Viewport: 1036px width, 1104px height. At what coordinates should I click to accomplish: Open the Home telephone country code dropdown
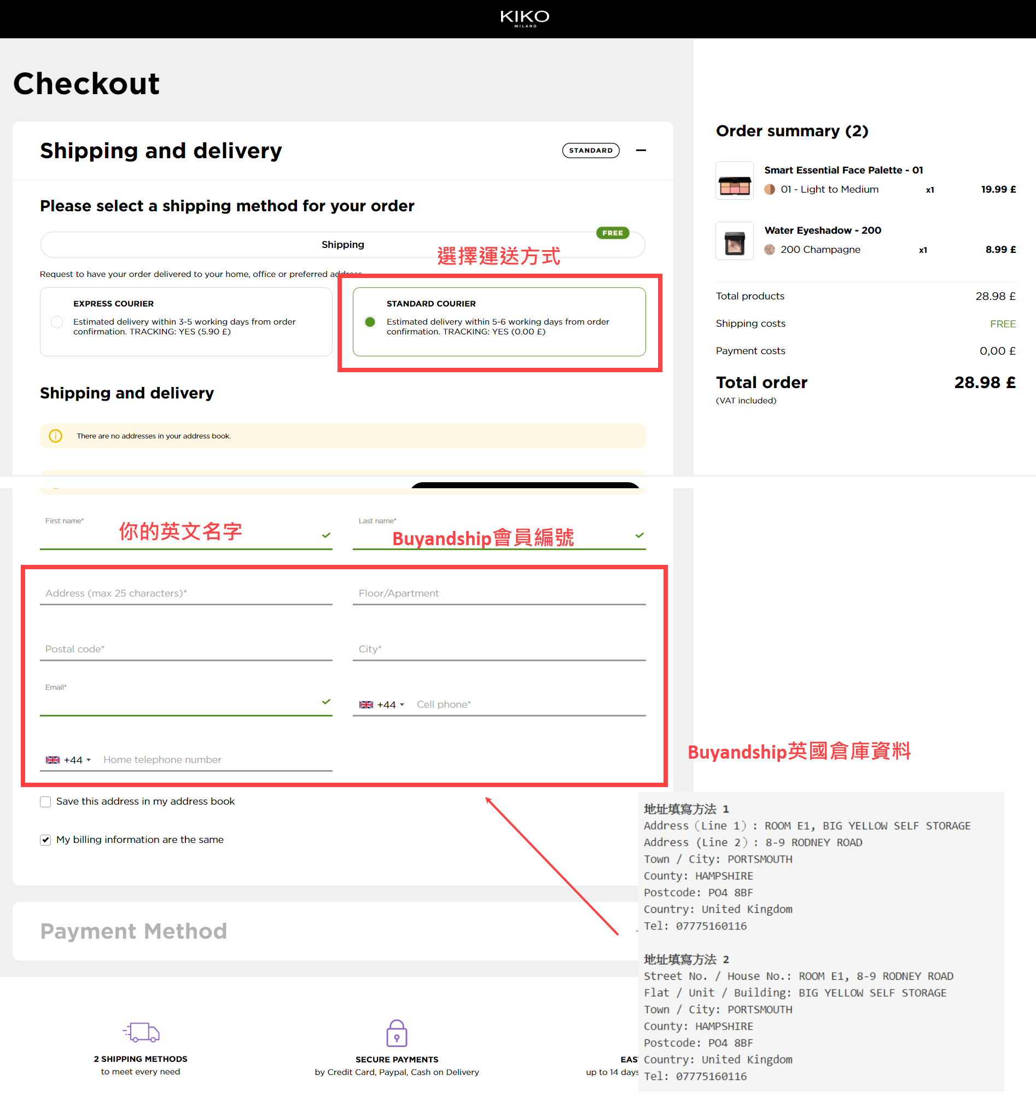[x=77, y=760]
